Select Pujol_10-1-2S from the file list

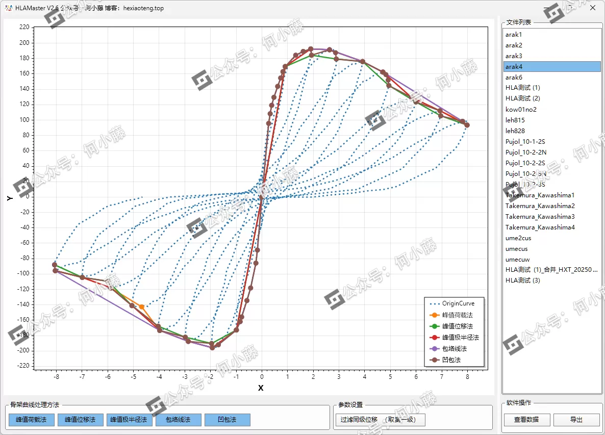pyautogui.click(x=525, y=142)
